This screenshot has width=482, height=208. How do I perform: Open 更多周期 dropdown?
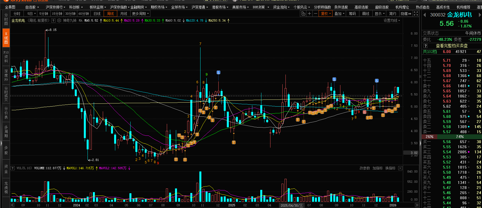tap(140, 14)
